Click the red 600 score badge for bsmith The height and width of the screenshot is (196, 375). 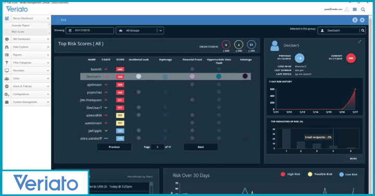[x=120, y=69]
